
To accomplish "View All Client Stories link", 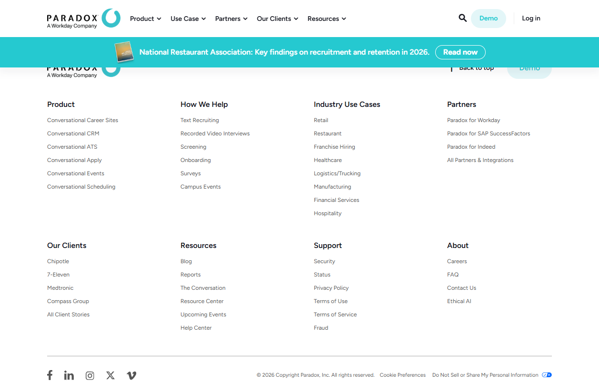I will coord(68,314).
